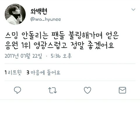140x140 pixels.
Task: Open the display name 와백현
Action: click(39, 11)
